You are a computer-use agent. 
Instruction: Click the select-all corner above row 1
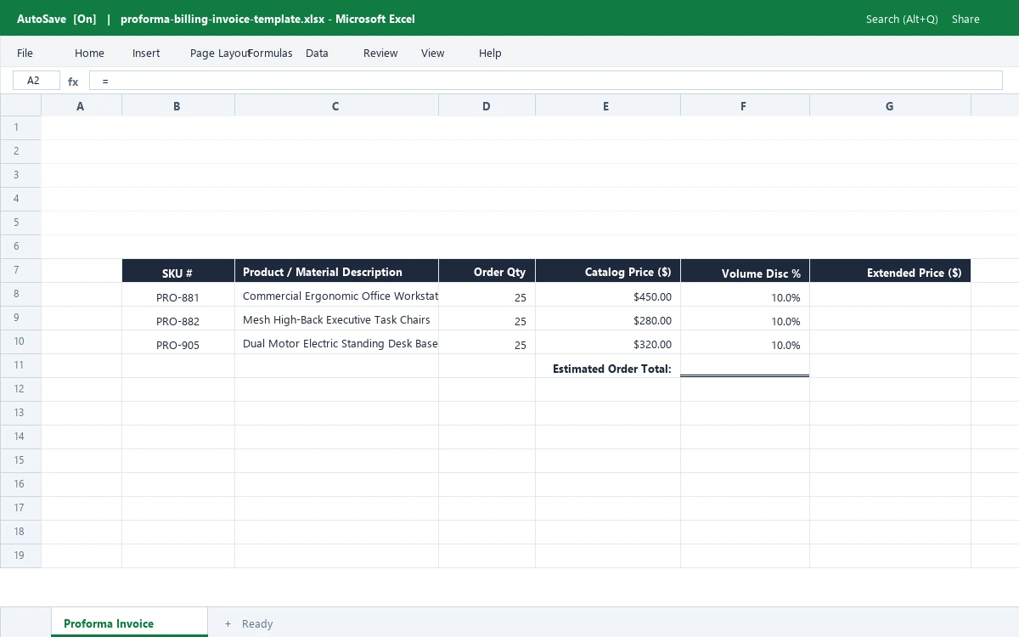pyautogui.click(x=20, y=105)
